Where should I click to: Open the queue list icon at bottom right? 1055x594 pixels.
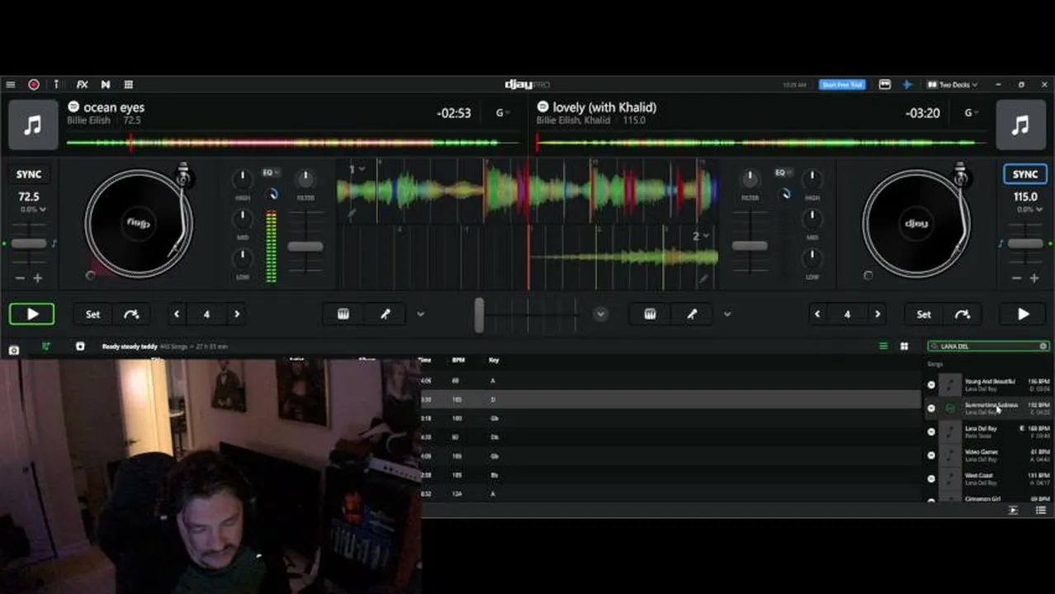(1041, 511)
